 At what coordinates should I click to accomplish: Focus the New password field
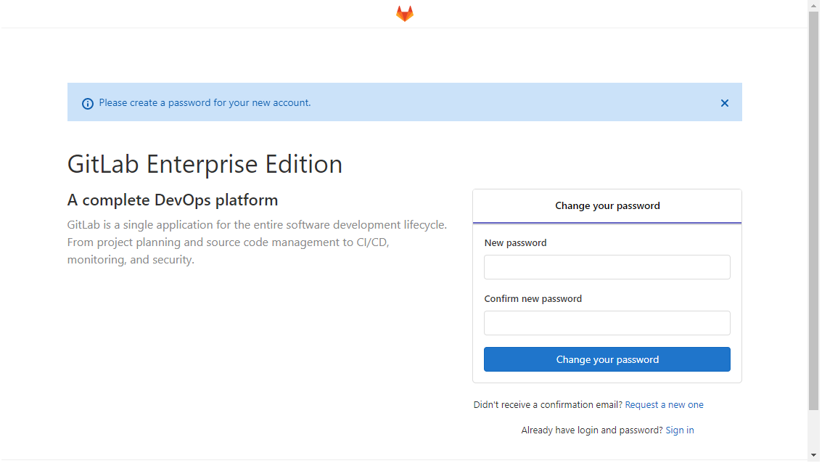[x=607, y=267]
